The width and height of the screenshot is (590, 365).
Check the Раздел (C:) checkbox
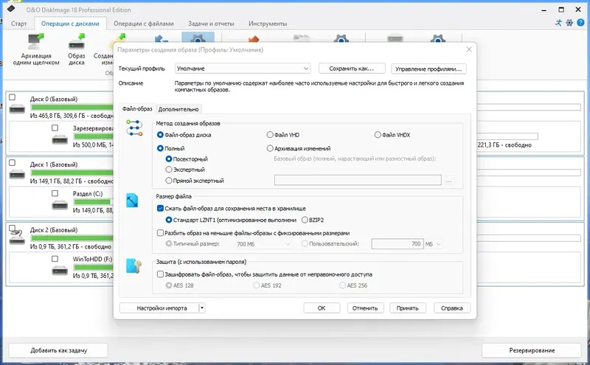pyautogui.click(x=55, y=193)
